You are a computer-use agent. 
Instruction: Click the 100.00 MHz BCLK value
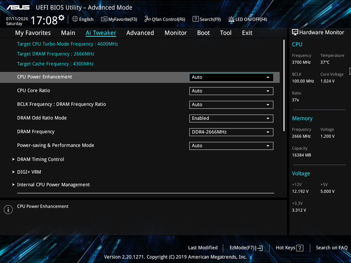(303, 81)
